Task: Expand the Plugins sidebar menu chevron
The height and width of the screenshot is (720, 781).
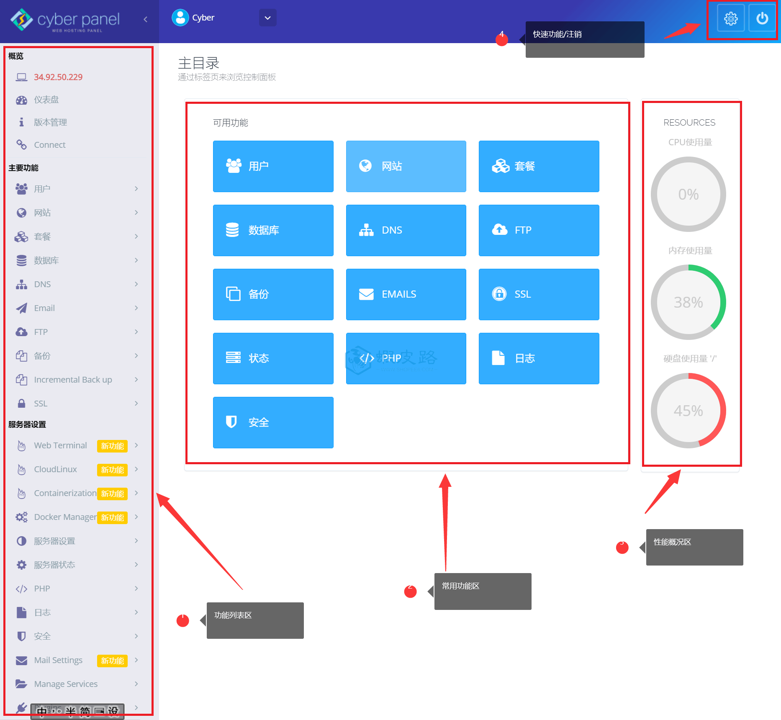Action: click(136, 708)
